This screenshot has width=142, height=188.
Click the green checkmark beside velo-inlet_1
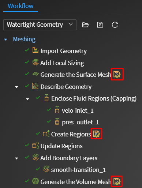(x=49, y=110)
